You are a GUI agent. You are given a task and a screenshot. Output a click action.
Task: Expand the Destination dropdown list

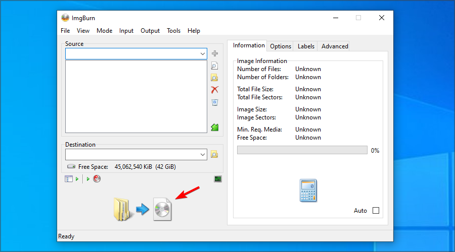[202, 154]
